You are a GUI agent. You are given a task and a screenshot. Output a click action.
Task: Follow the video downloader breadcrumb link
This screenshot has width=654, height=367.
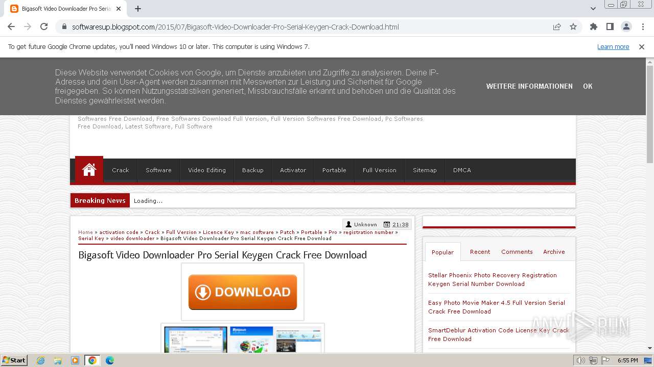pyautogui.click(x=132, y=238)
